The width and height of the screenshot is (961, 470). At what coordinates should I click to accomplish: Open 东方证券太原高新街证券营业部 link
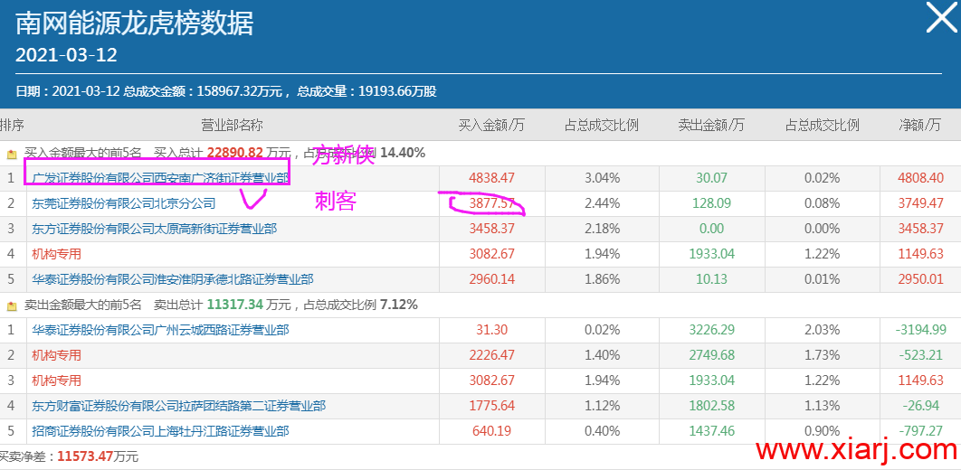[155, 229]
